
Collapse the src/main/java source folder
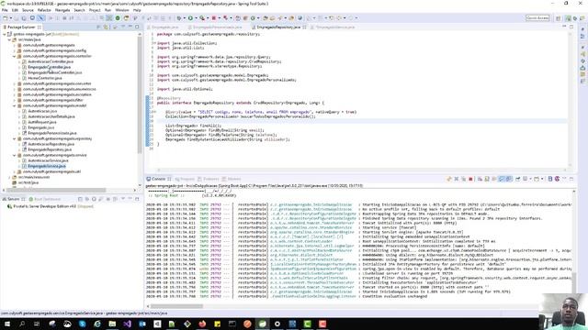click(x=9, y=39)
